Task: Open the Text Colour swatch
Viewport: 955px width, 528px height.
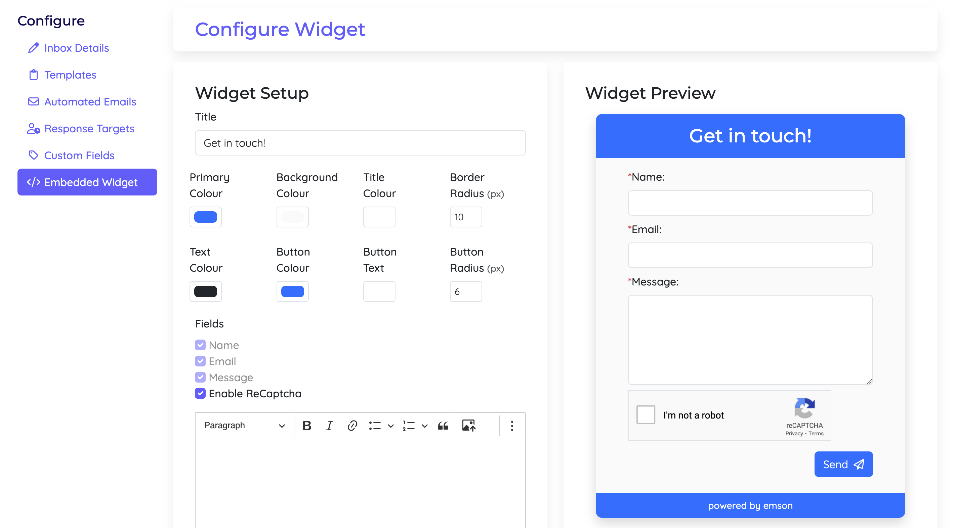Action: (205, 291)
